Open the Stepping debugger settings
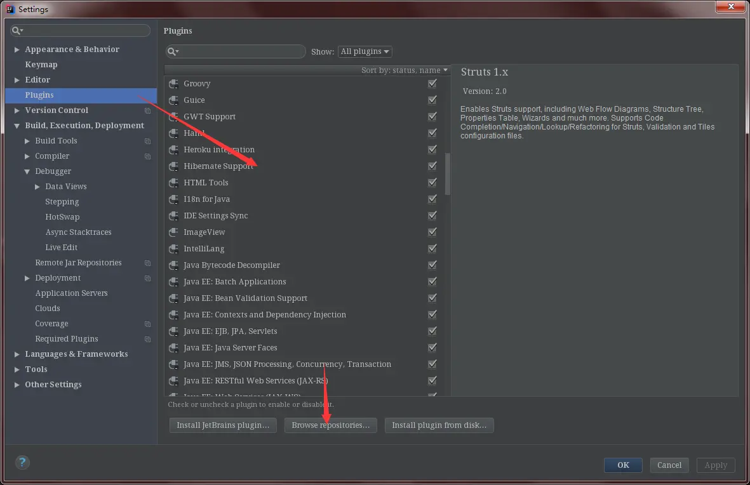This screenshot has width=750, height=485. [62, 202]
